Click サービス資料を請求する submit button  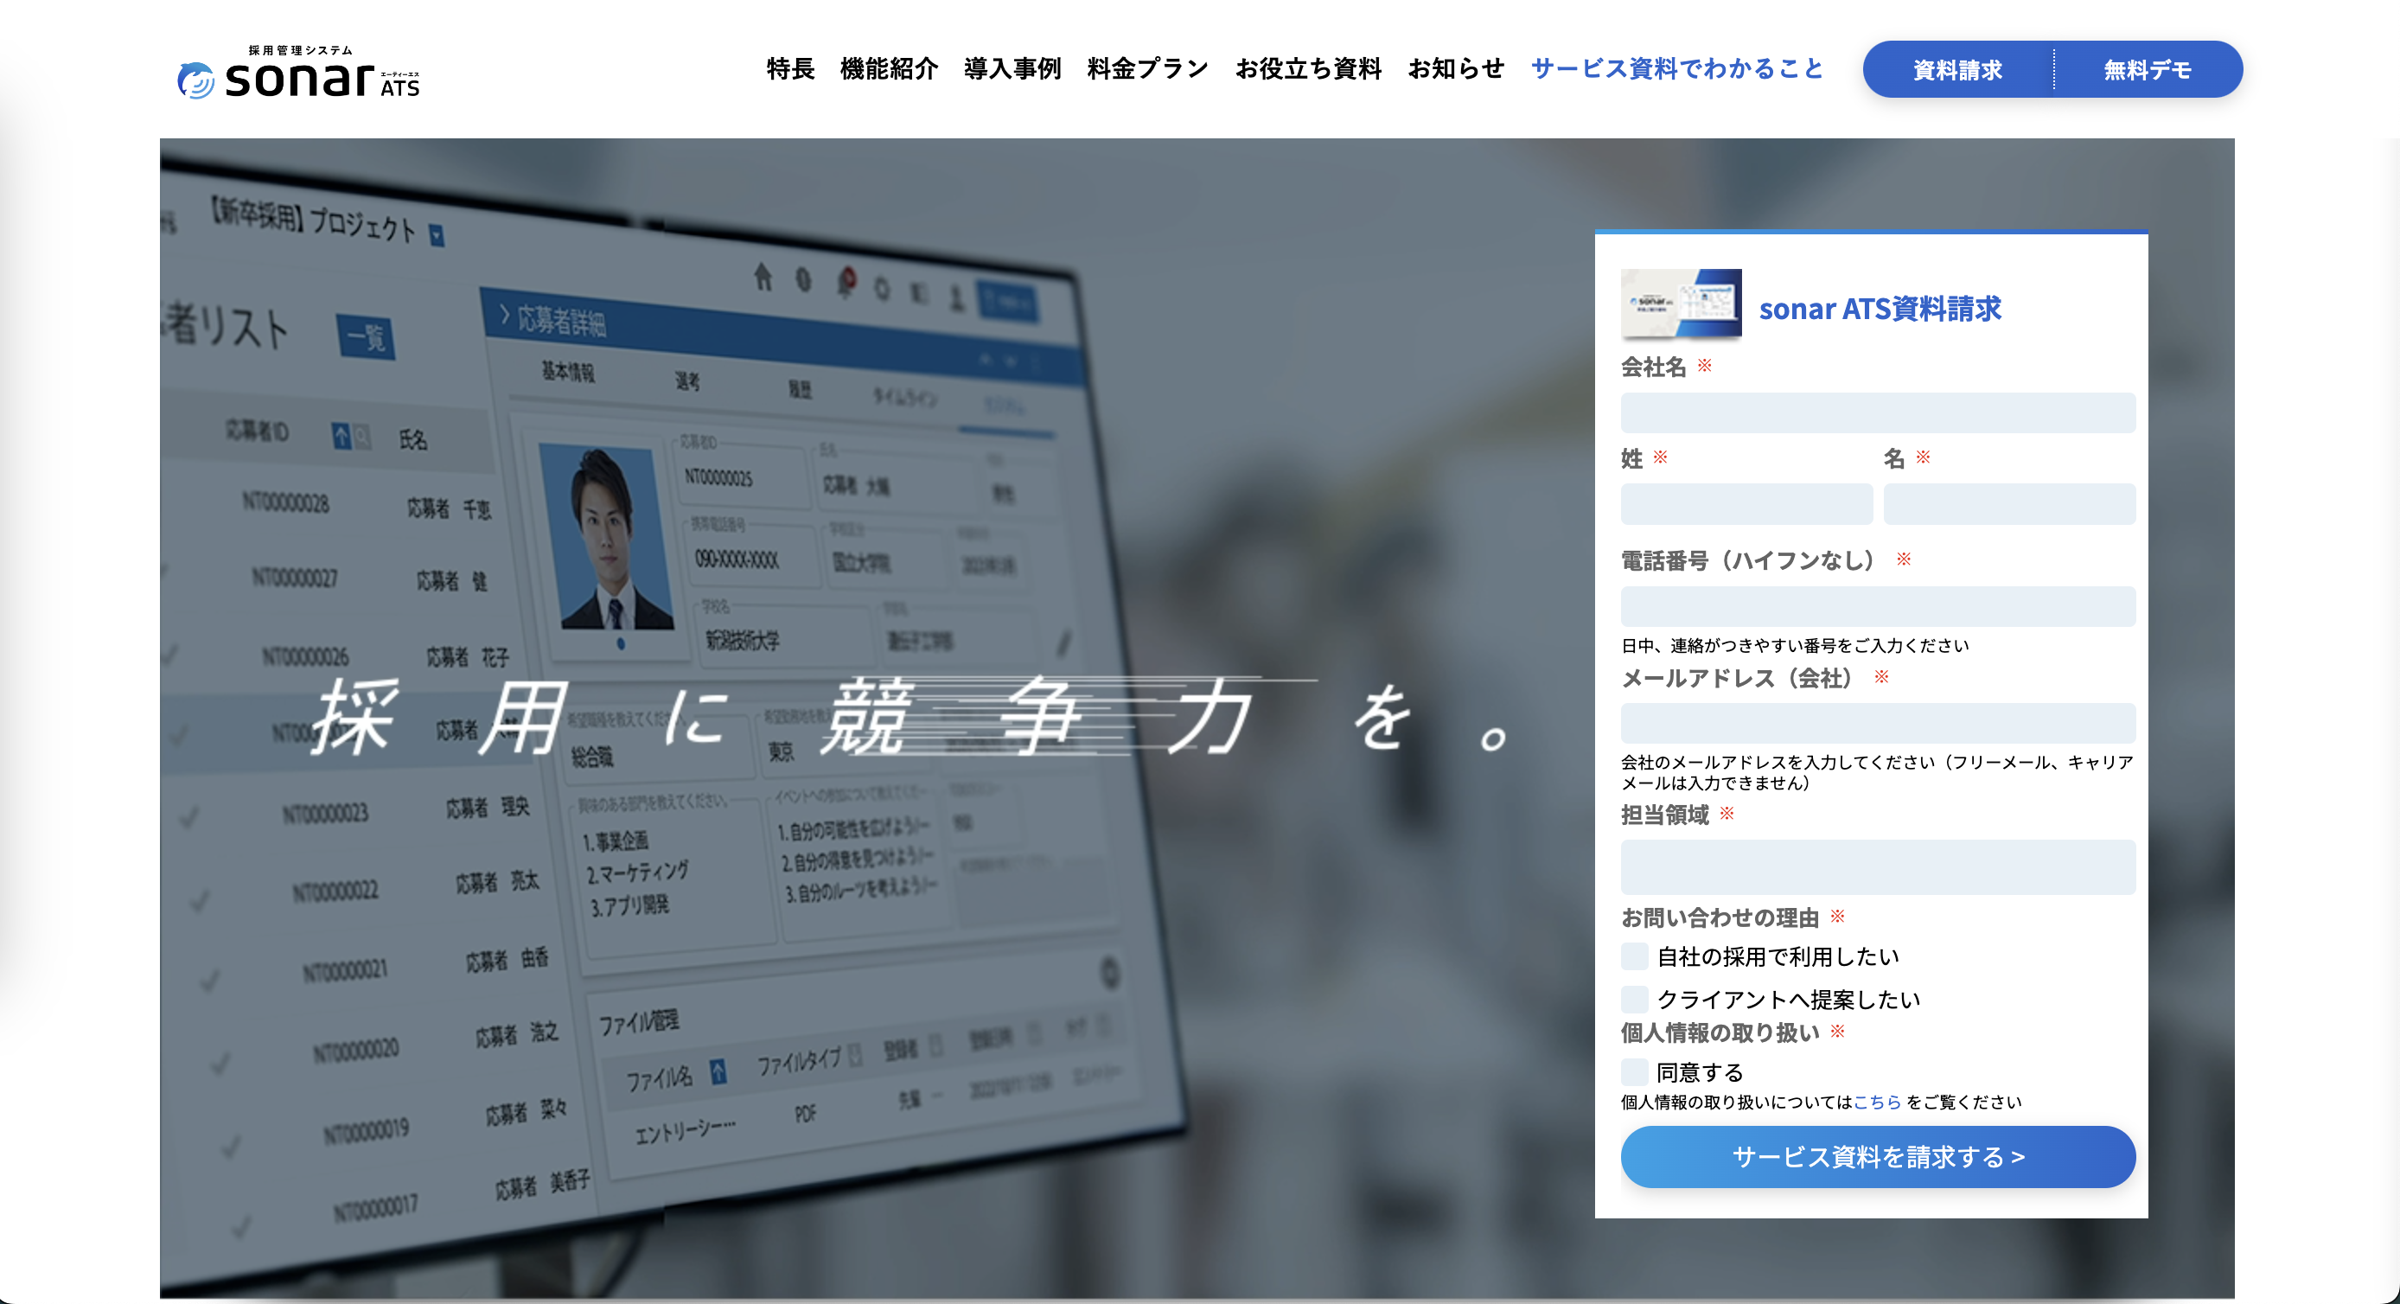pyautogui.click(x=1879, y=1157)
